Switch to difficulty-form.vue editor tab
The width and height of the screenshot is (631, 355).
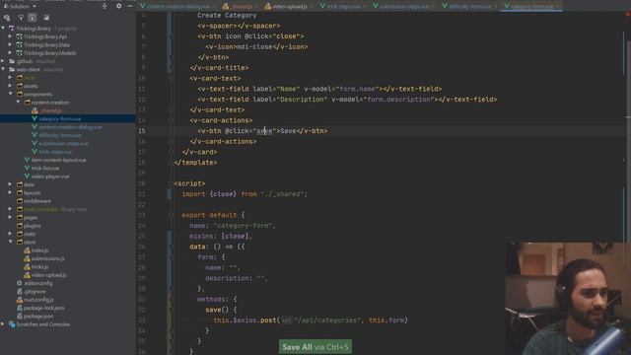pyautogui.click(x=469, y=6)
